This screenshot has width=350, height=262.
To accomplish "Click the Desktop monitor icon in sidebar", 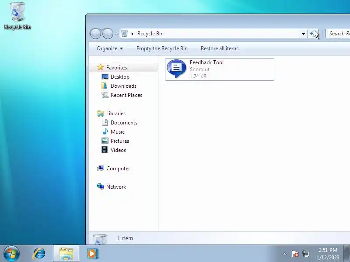I will (105, 77).
